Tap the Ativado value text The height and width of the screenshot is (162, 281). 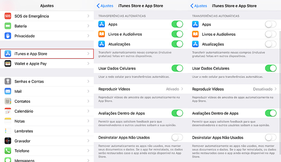(173, 89)
